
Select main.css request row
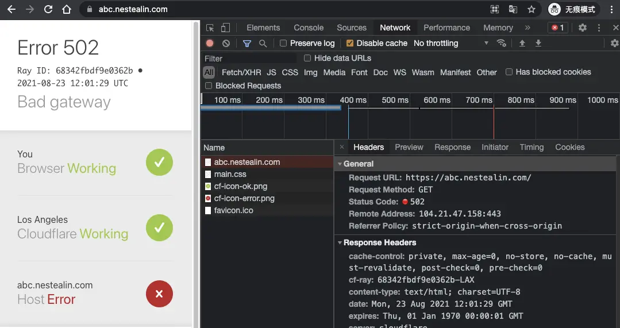pyautogui.click(x=267, y=174)
